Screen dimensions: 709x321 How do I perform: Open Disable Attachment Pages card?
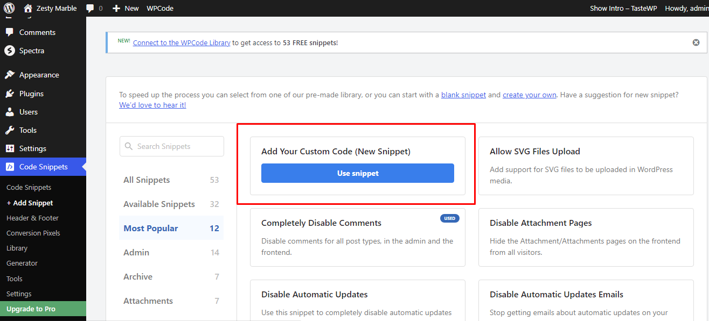[586, 237]
